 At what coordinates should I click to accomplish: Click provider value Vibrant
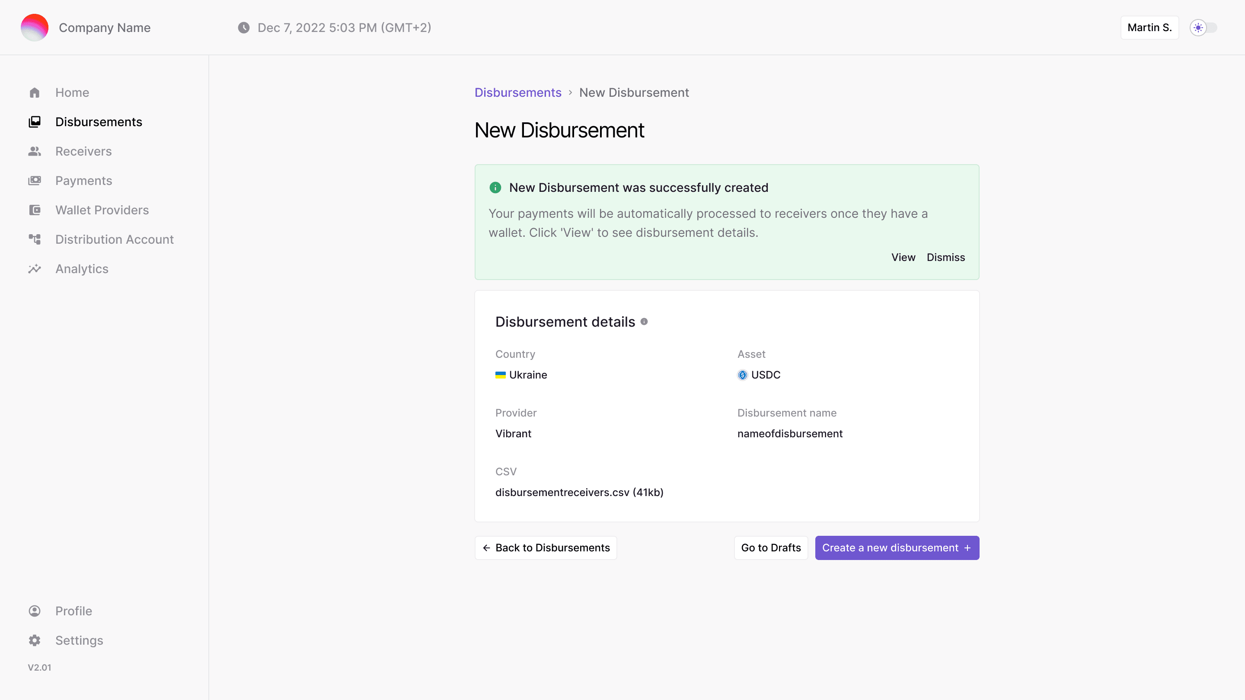tap(513, 434)
